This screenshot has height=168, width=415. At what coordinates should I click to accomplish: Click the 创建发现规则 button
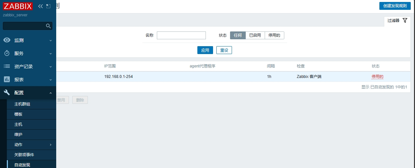[395, 6]
